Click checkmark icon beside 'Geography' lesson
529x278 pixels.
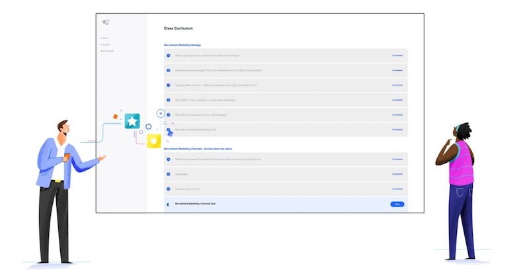click(x=169, y=174)
